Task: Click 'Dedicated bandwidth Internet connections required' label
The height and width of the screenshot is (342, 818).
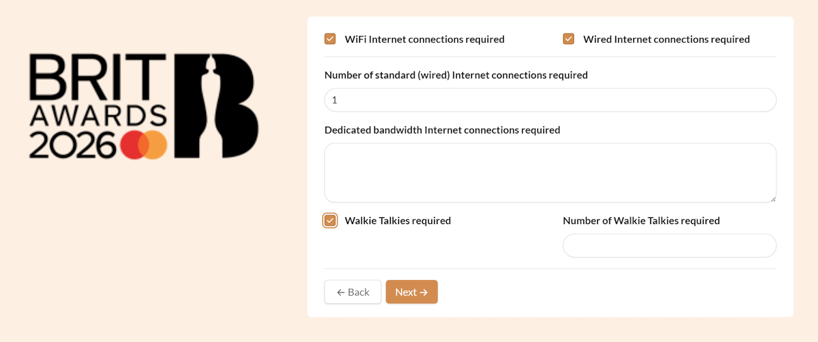Action: [x=442, y=130]
